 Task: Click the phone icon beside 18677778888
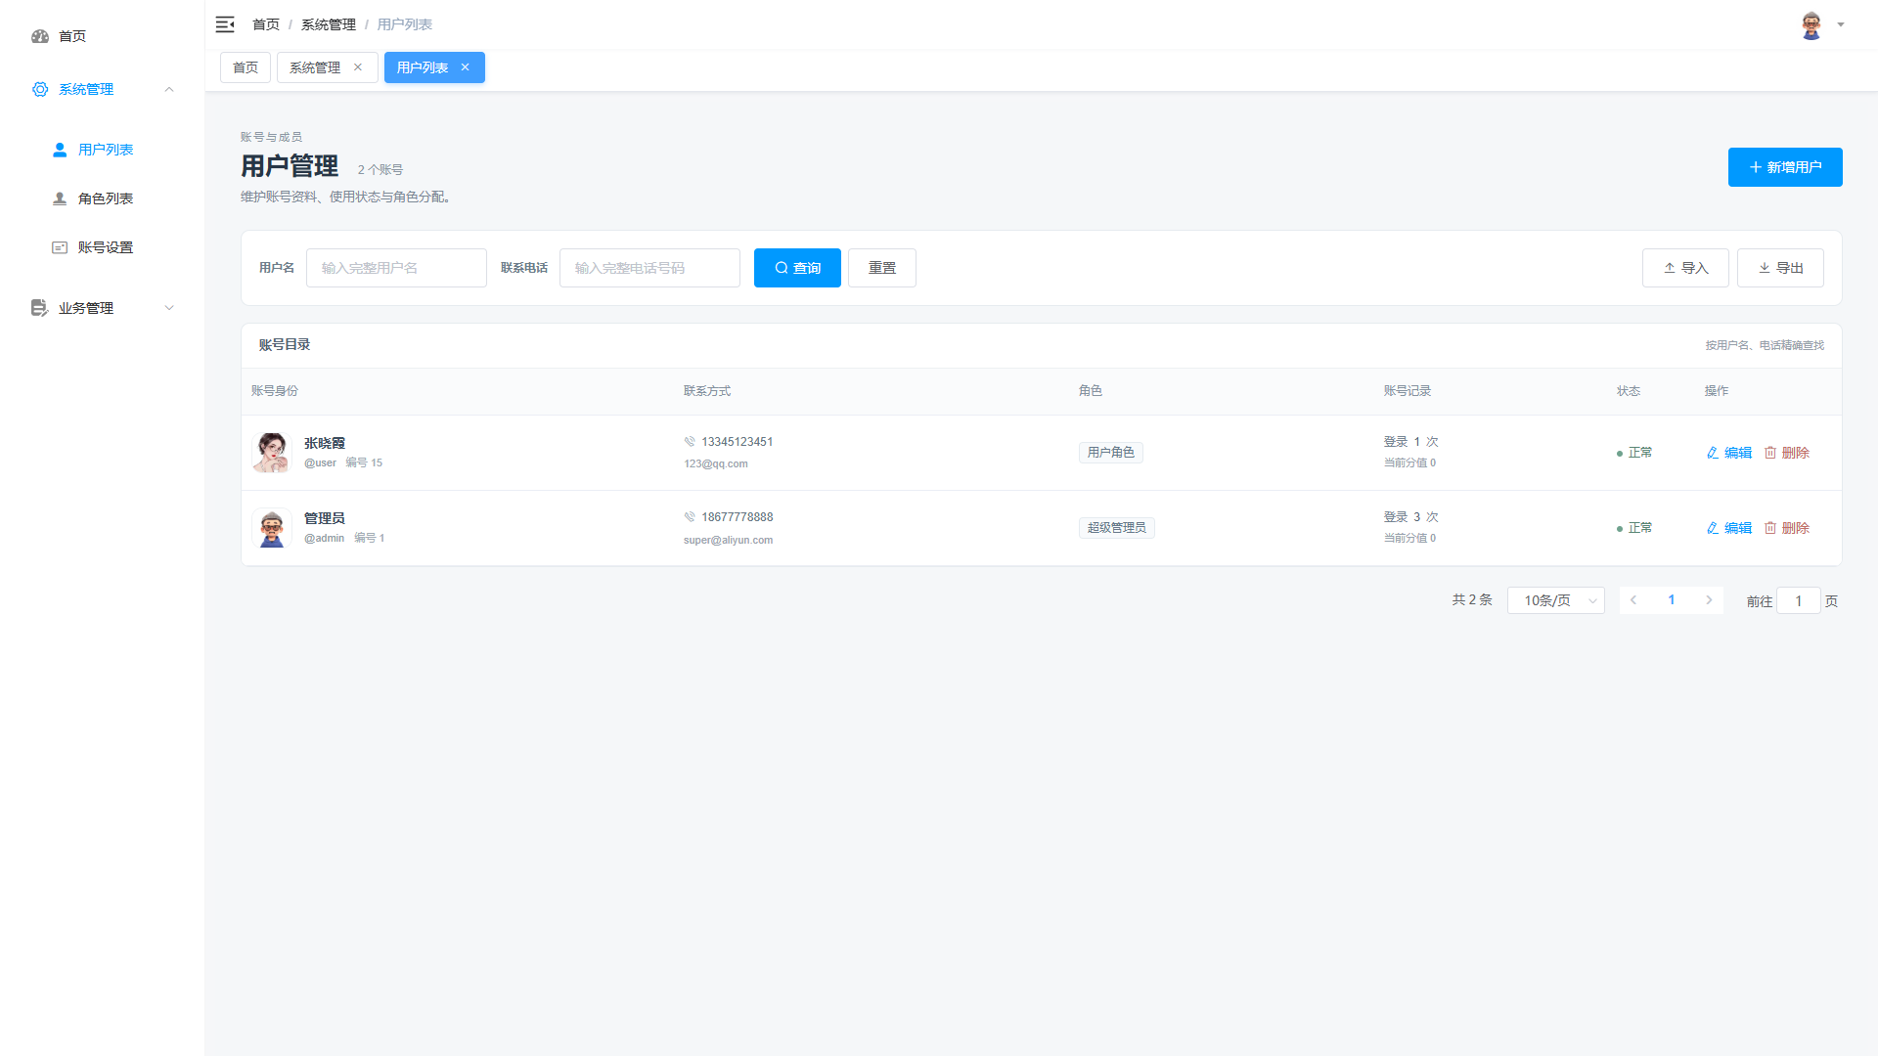coord(690,517)
